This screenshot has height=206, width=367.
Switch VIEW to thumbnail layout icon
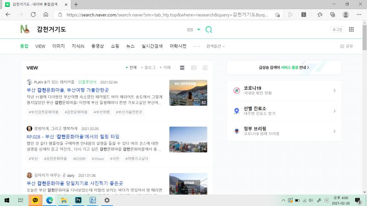[194, 68]
